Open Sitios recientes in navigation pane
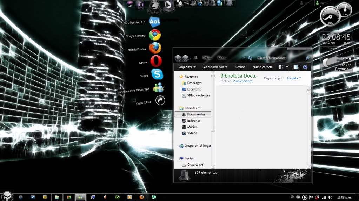The height and width of the screenshot is (201, 359). coord(196,95)
